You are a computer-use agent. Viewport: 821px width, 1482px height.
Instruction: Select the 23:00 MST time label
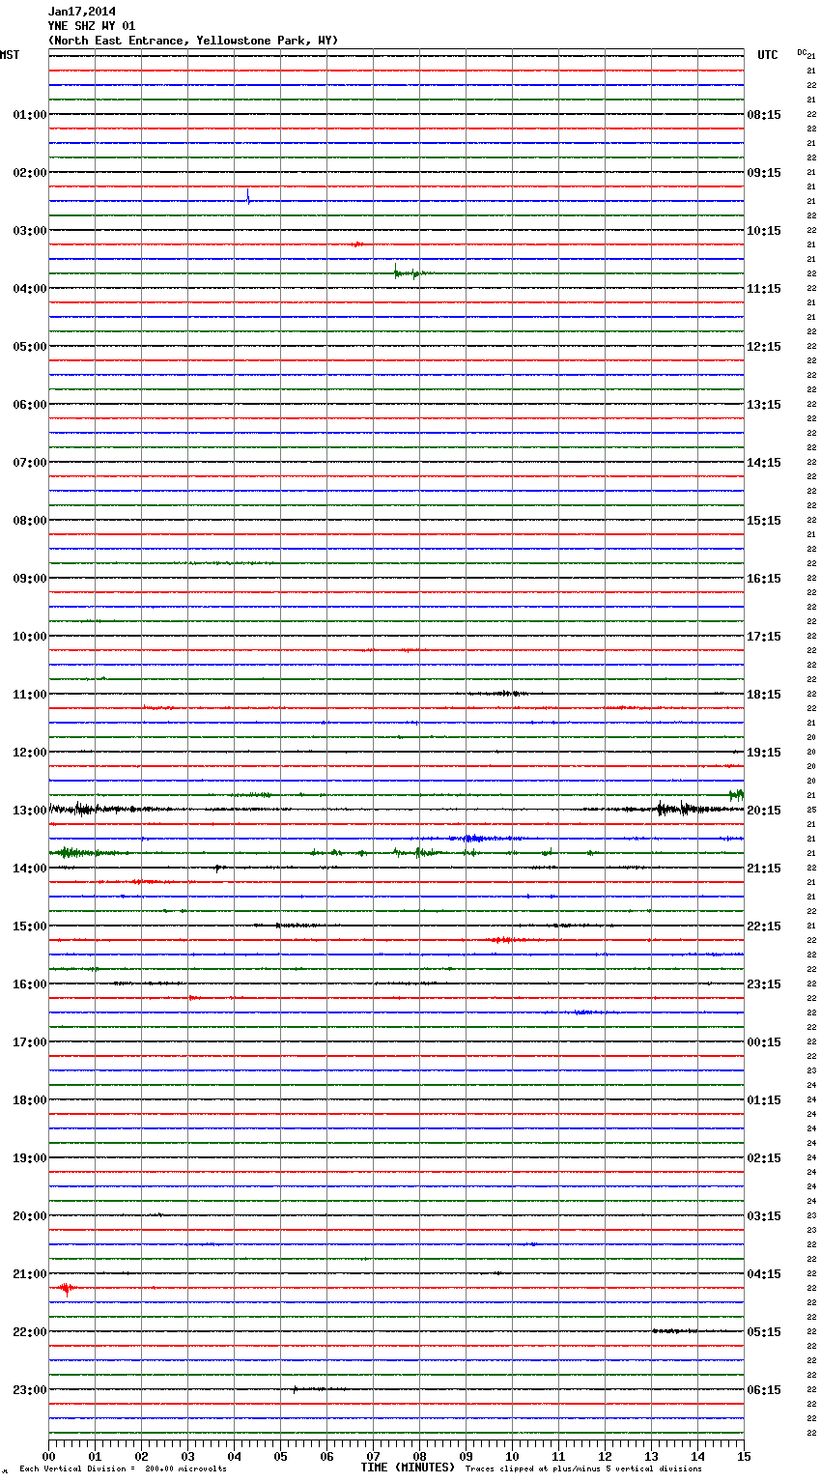coord(29,1390)
